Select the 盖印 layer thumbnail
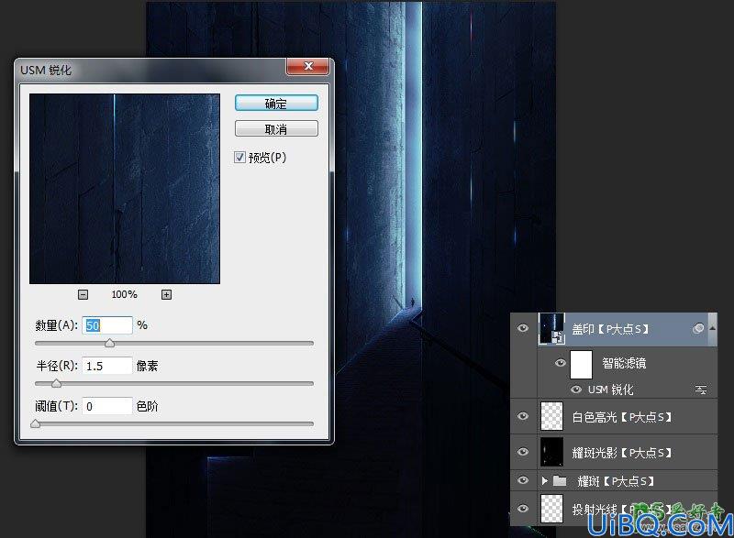 (x=552, y=329)
